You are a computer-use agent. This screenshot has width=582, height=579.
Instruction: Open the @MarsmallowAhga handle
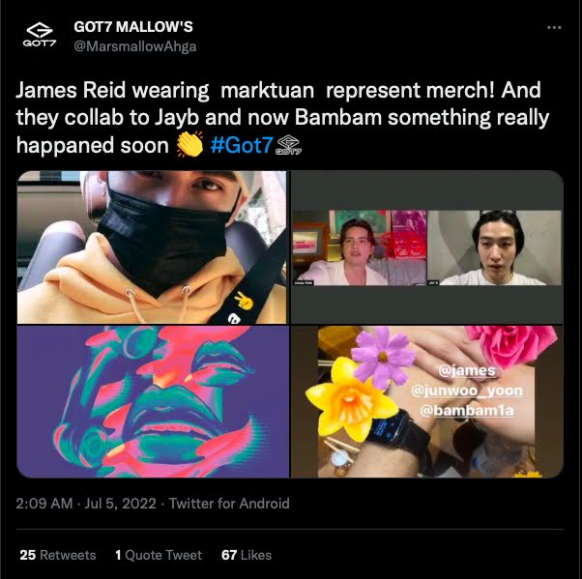tap(134, 46)
